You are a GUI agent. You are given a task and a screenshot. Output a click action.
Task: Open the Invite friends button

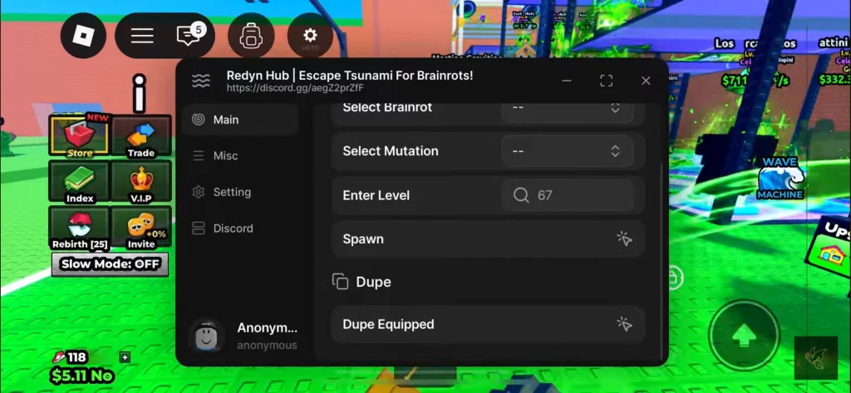point(141,228)
